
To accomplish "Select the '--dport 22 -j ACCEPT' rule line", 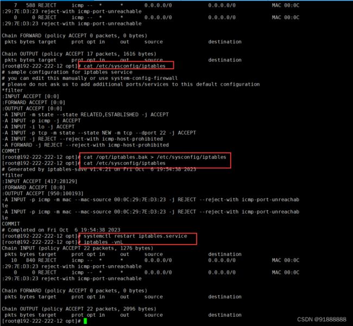I will [99, 133].
